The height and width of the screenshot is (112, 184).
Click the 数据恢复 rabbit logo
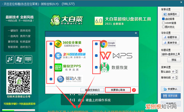(104, 67)
